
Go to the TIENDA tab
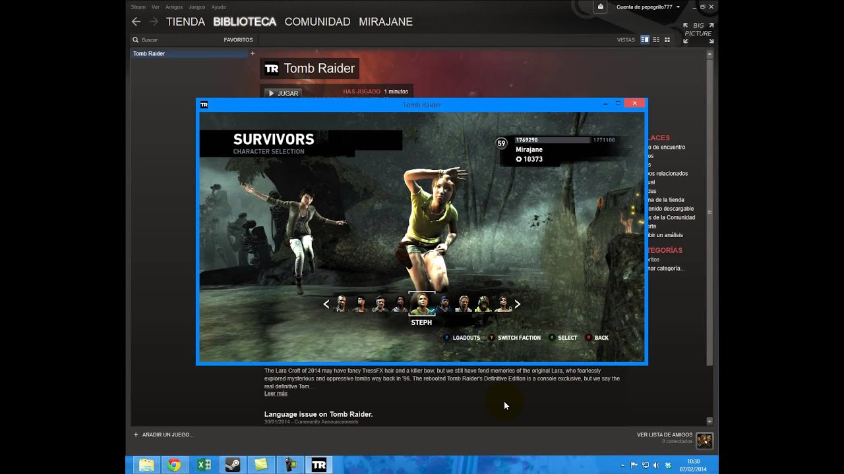click(x=185, y=22)
